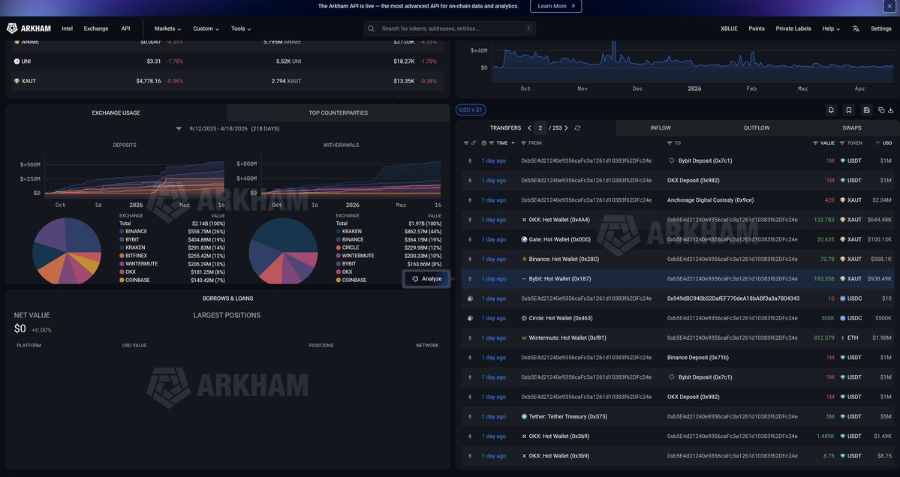Open the 9/12/2025 - 4/18/2026 date range filter
This screenshot has height=477, width=900.
point(228,128)
